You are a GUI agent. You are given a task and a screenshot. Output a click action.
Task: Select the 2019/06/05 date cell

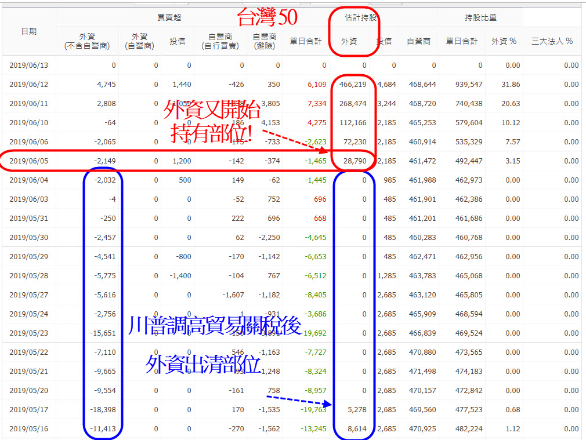(x=29, y=161)
